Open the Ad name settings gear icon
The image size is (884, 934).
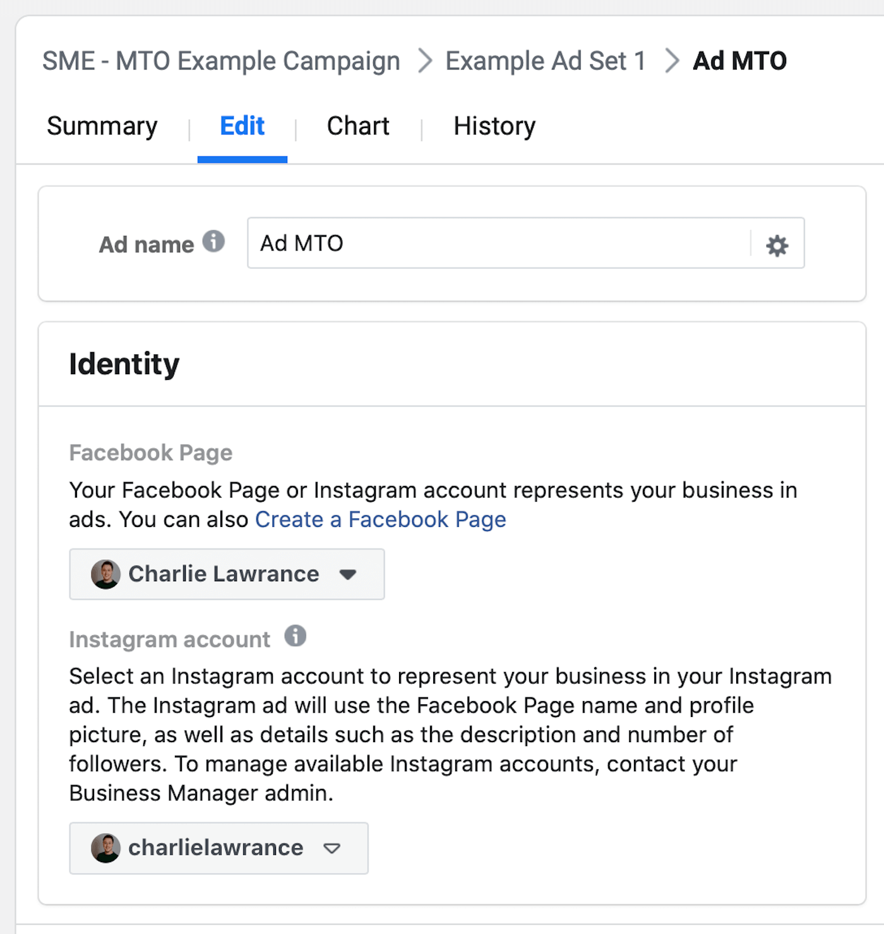777,244
